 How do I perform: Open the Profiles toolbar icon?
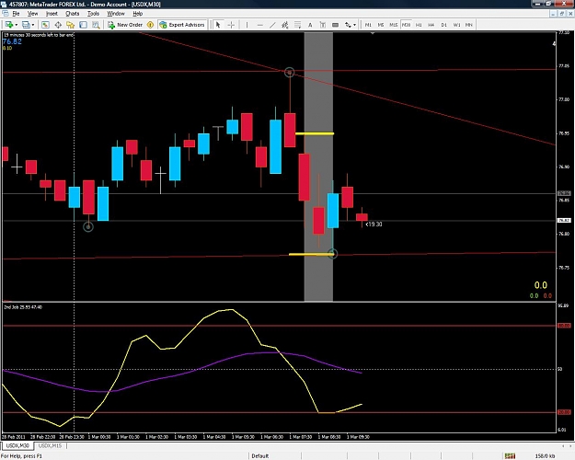(26, 25)
